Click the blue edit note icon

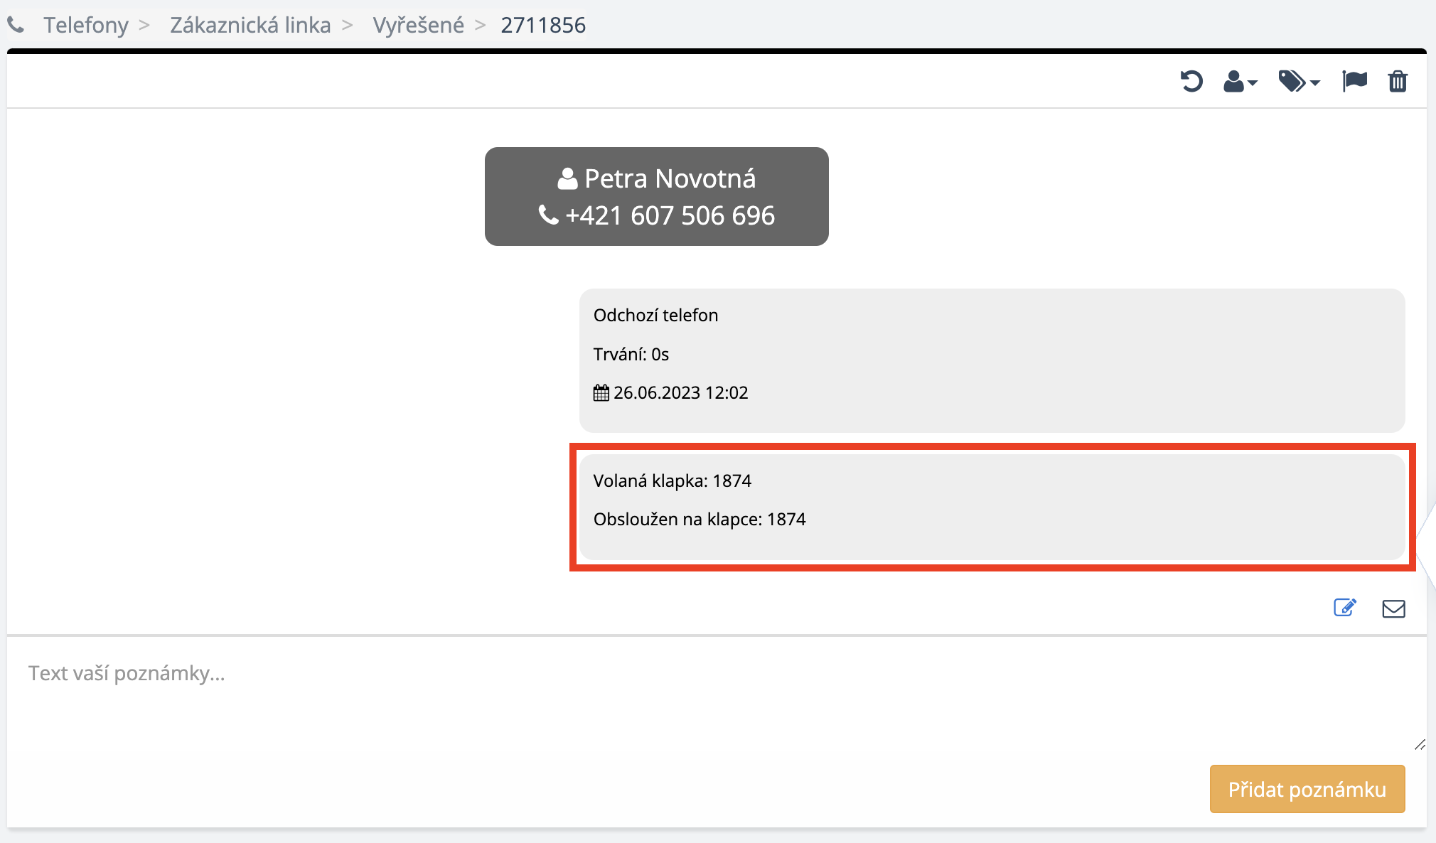click(1344, 608)
